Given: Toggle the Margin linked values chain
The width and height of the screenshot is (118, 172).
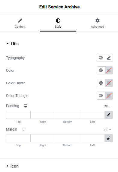Looking at the screenshot, I should [109, 138].
